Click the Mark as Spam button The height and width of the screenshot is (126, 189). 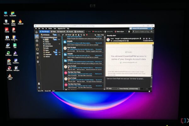tap(119, 31)
